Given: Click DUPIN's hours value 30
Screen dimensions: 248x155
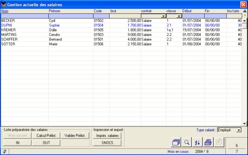Looking at the screenshot, I should (x=240, y=25).
